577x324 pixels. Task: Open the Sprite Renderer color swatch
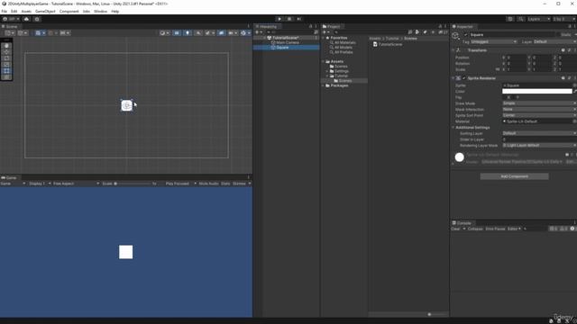tap(537, 91)
